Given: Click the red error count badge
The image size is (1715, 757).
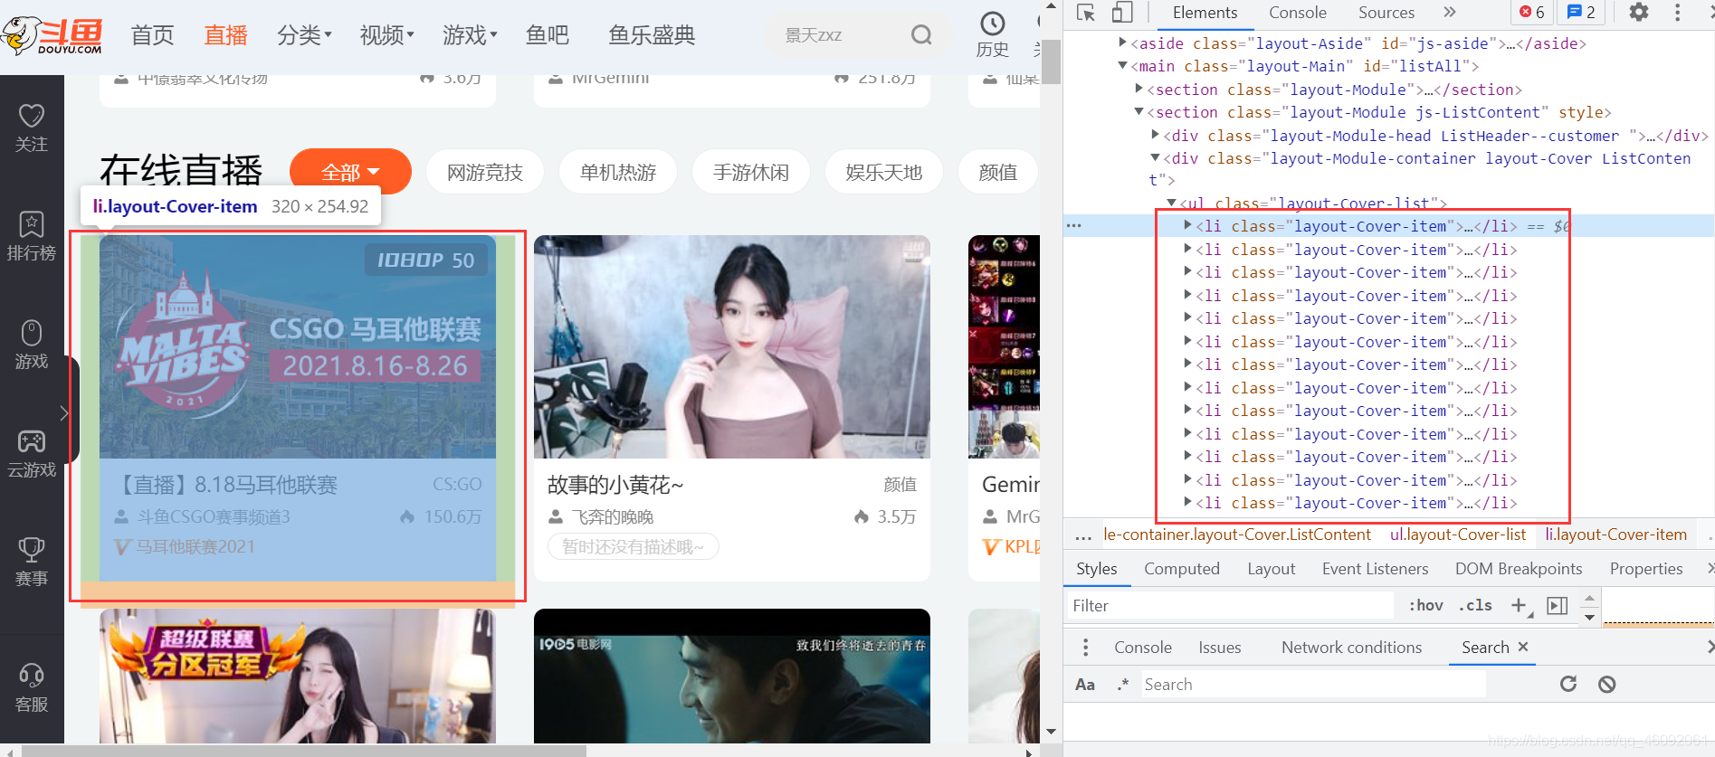Looking at the screenshot, I should tap(1532, 13).
